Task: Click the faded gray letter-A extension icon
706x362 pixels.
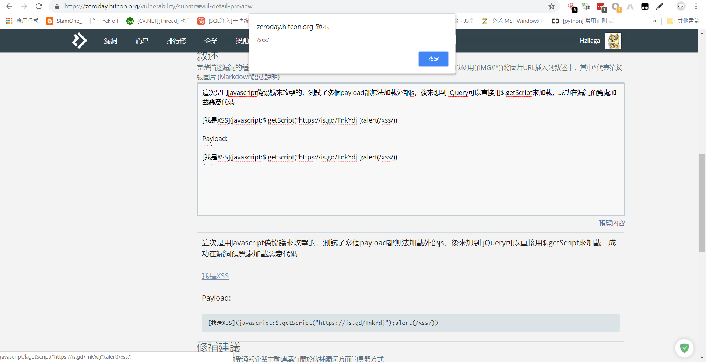Action: click(x=630, y=6)
